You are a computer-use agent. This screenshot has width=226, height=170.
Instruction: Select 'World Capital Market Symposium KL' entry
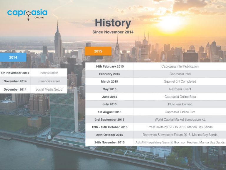(x=180, y=120)
